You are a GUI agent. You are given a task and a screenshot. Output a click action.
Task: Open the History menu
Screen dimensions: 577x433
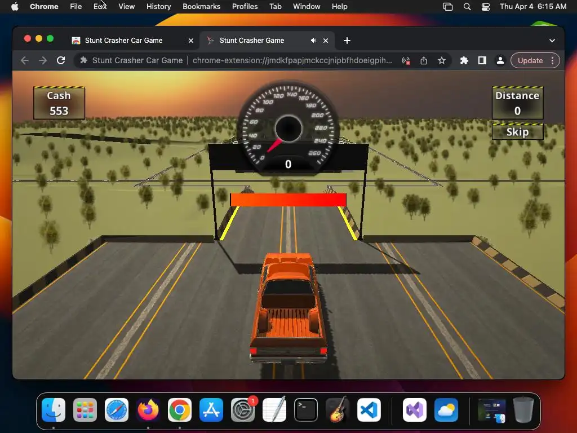[x=158, y=7]
